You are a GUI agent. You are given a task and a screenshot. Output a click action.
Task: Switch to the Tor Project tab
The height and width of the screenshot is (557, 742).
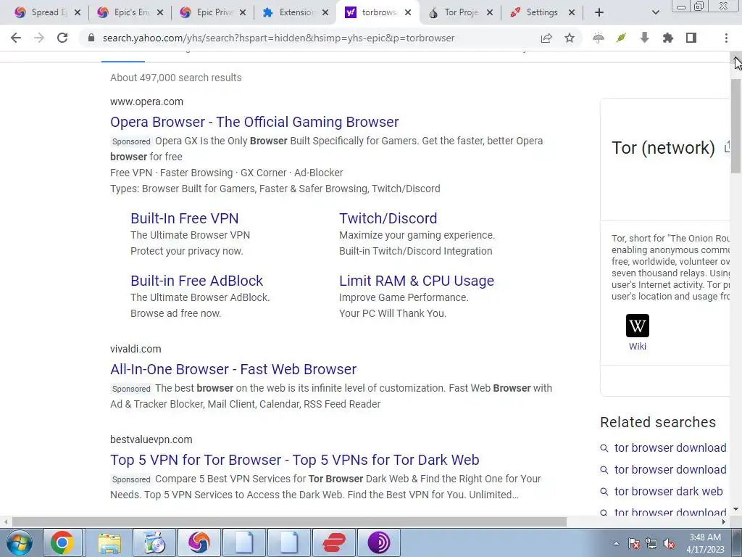(x=462, y=13)
